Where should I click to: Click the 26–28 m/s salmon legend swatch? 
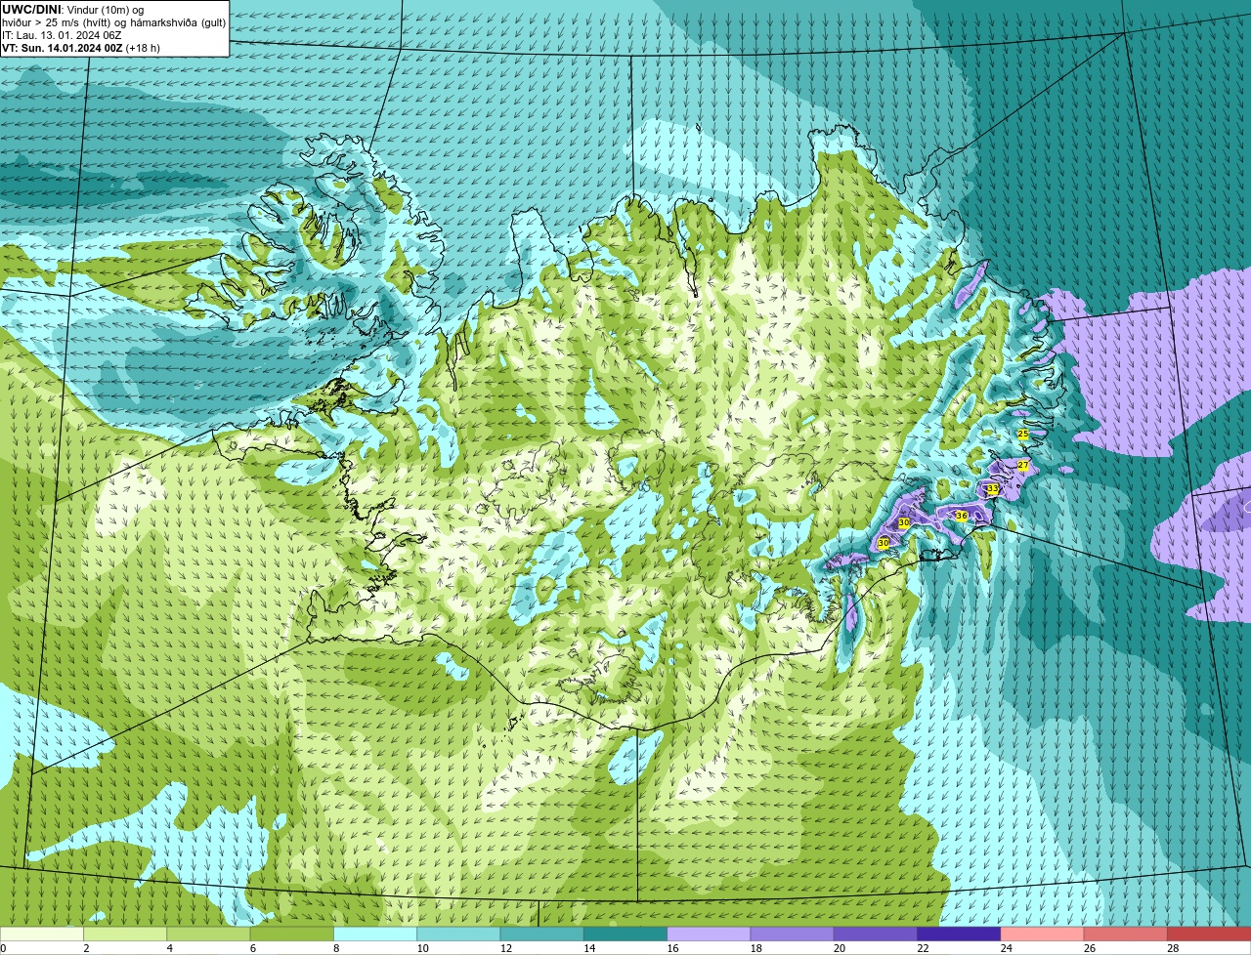[x=1126, y=934]
